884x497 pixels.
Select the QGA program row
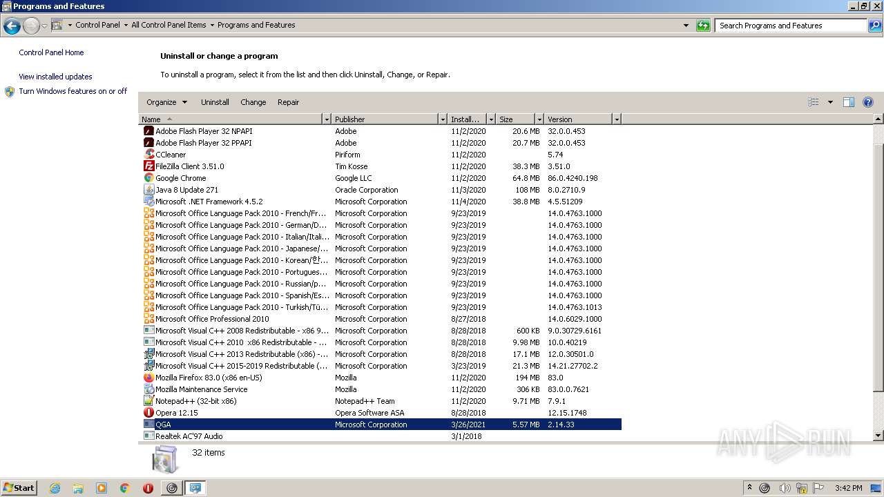point(380,425)
